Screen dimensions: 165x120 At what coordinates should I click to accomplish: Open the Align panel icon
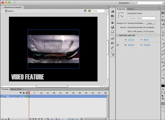coord(113,23)
